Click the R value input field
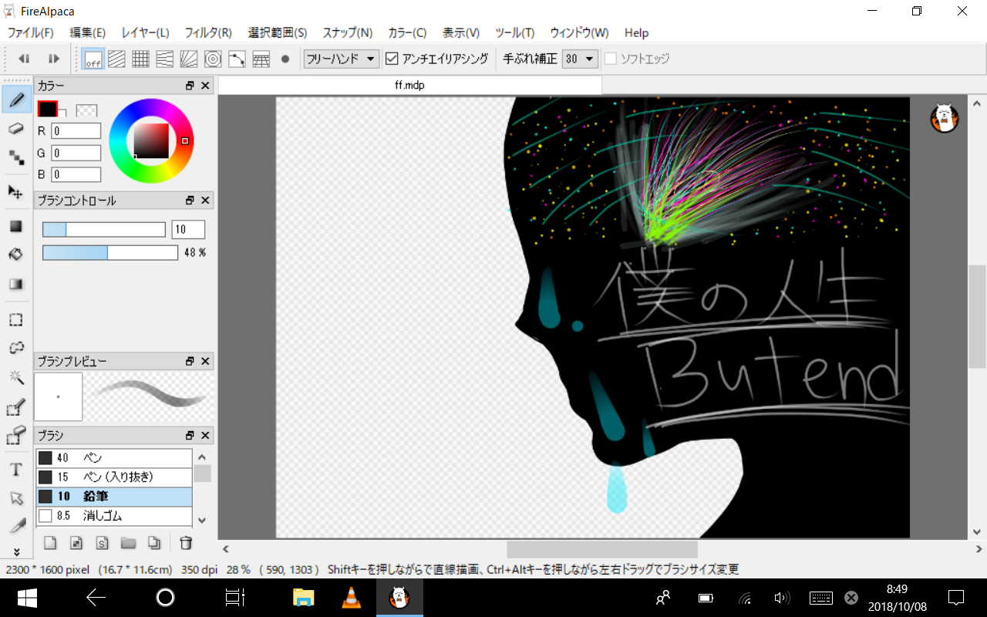 [76, 131]
